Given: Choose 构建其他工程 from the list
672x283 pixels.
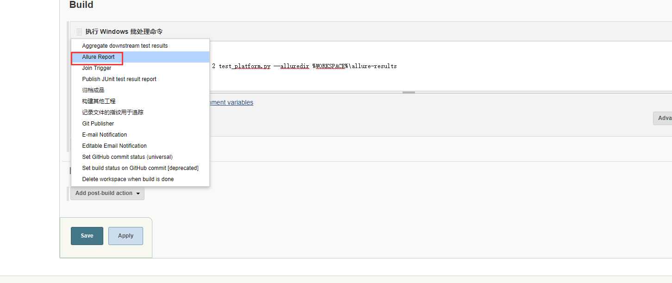Looking at the screenshot, I should tap(140, 101).
